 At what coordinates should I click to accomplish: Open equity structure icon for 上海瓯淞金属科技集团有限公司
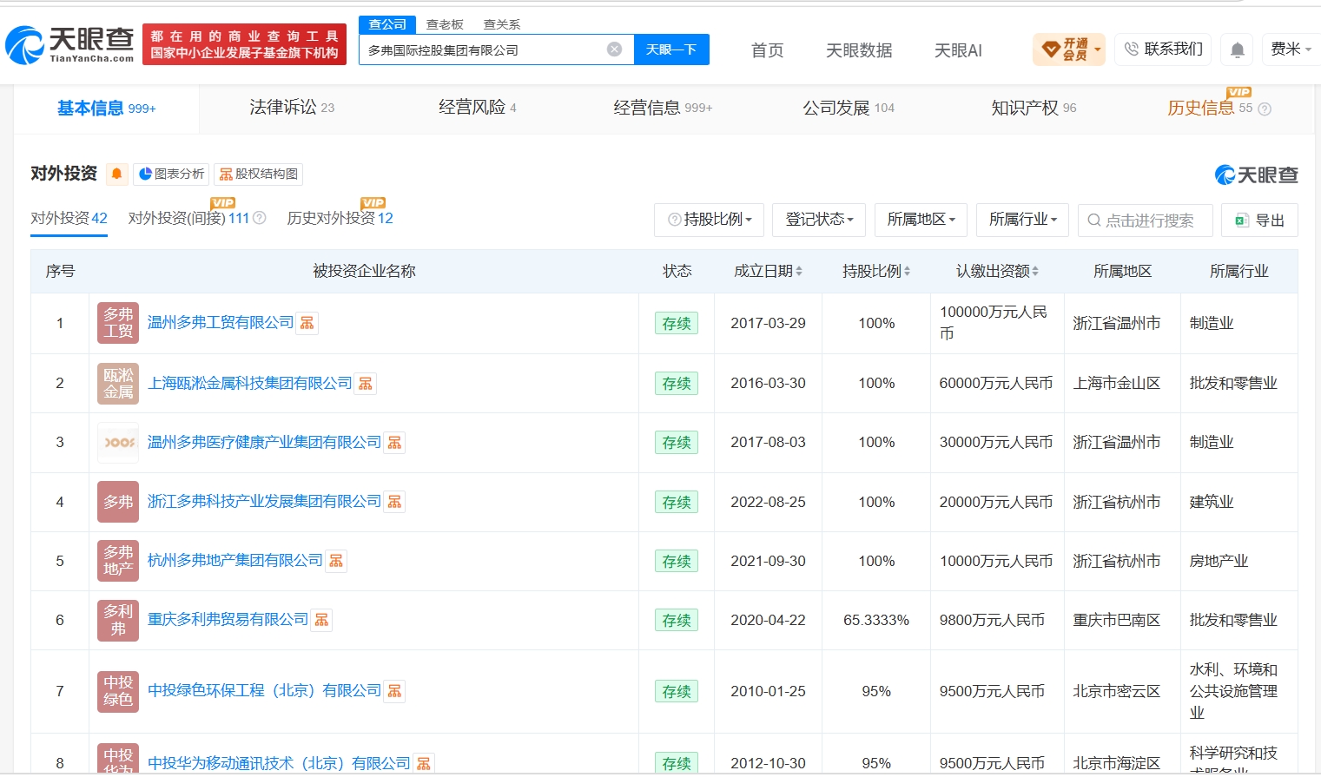coord(366,384)
